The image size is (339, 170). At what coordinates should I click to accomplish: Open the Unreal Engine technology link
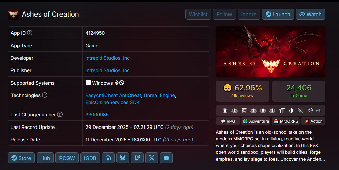click(159, 95)
